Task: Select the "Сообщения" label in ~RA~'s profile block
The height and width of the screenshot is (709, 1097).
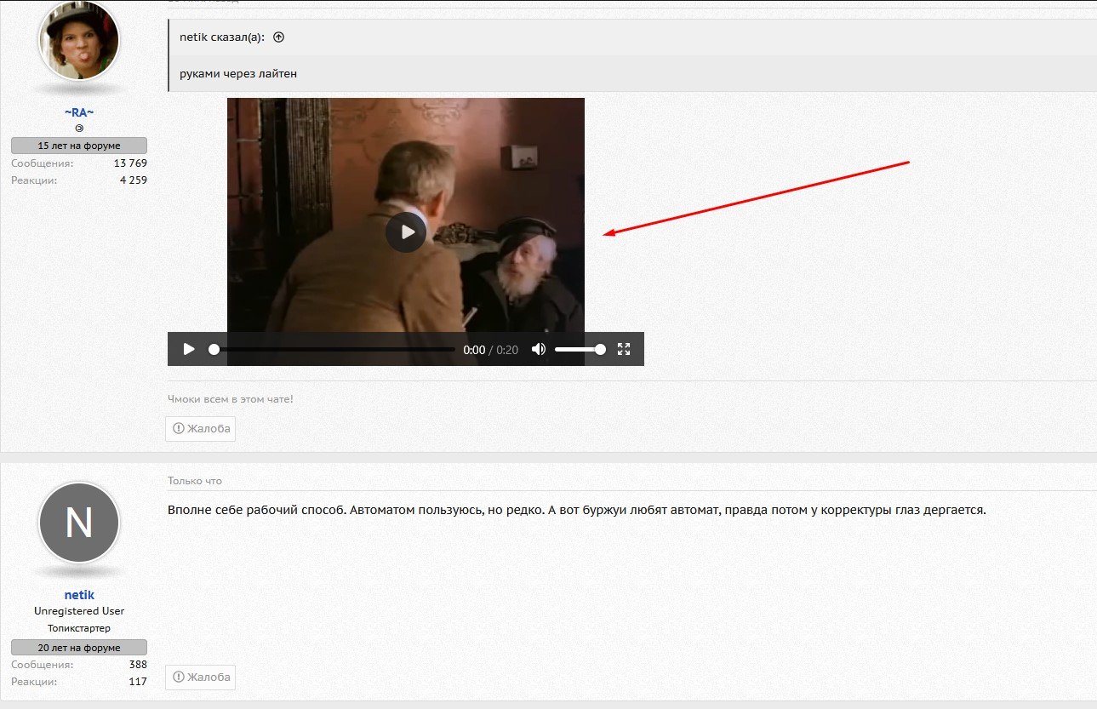Action: (43, 163)
